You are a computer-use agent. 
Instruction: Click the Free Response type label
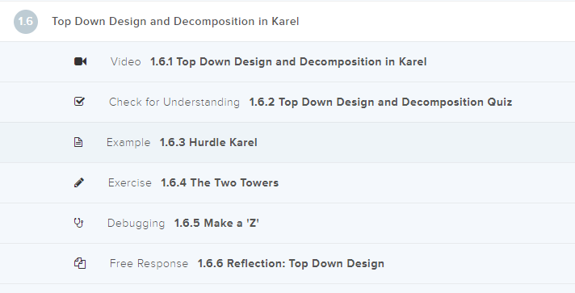point(149,263)
